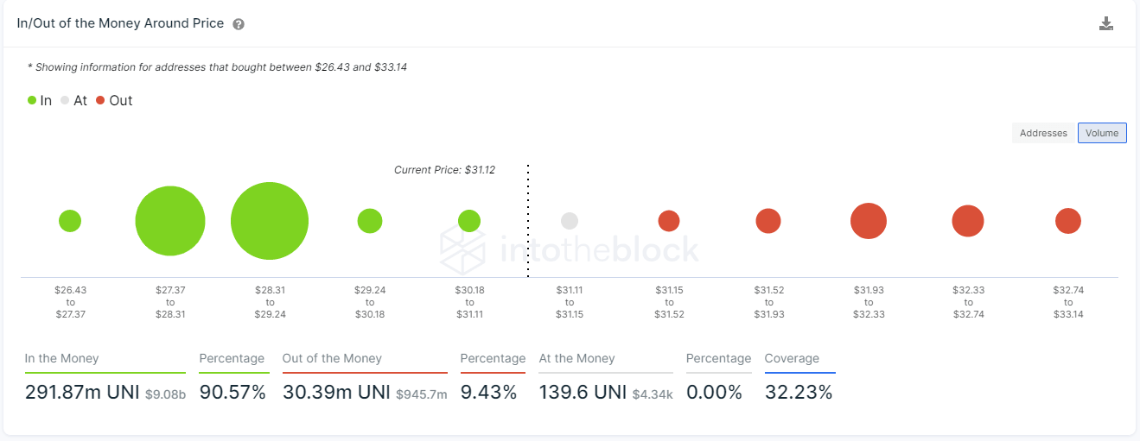Click the green bubble for $30.18 to $31.11
Image resolution: width=1140 pixels, height=441 pixels.
coord(469,221)
